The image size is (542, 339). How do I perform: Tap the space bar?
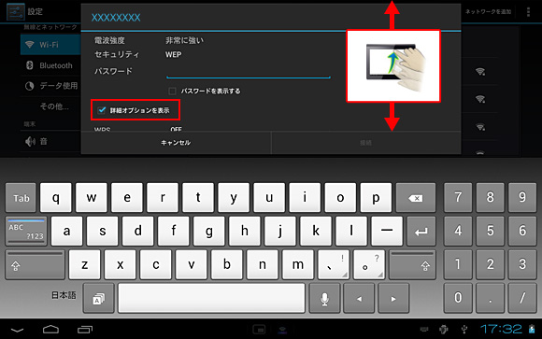[211, 299]
